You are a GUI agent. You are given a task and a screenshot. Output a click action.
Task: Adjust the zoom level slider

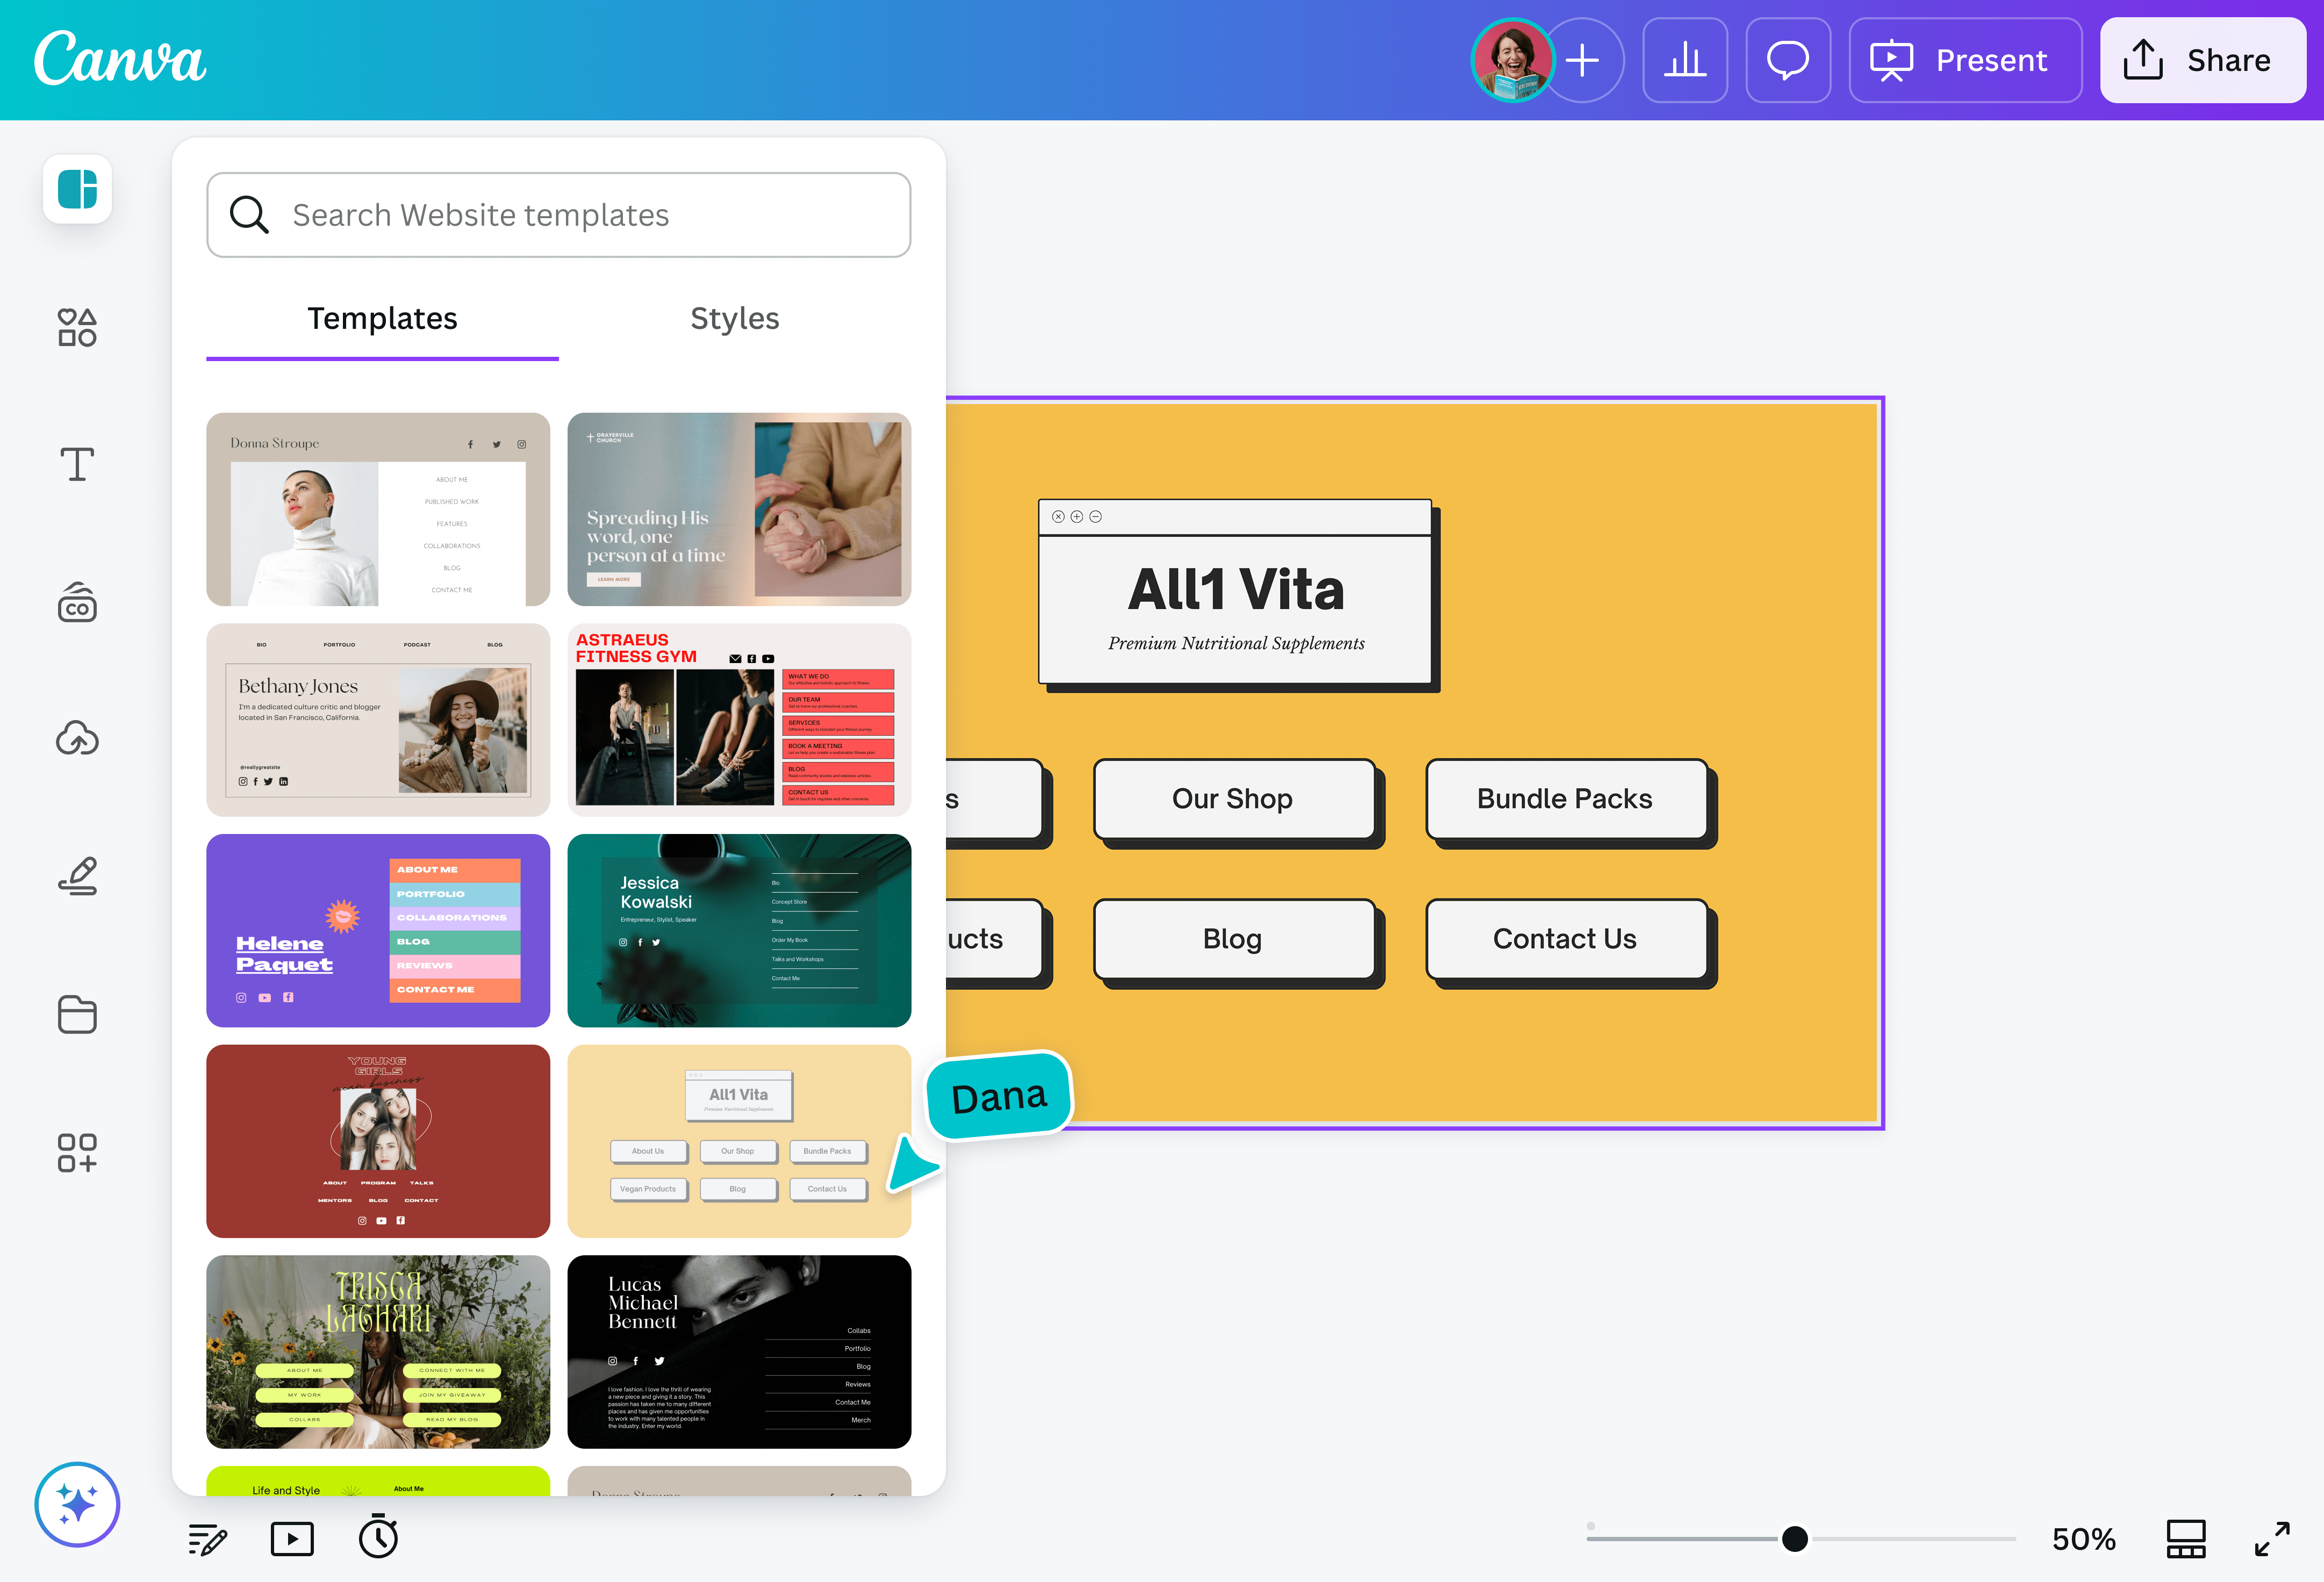[1794, 1539]
